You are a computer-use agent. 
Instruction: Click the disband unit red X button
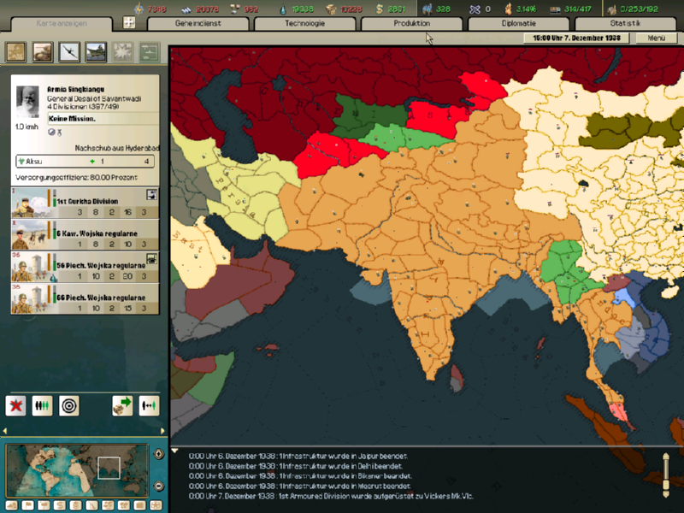coord(15,405)
